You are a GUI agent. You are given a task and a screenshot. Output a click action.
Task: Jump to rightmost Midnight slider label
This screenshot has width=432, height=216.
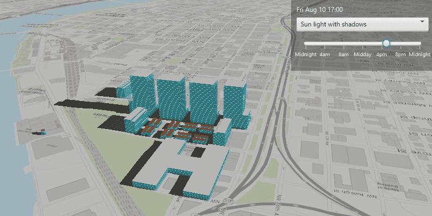(x=419, y=55)
